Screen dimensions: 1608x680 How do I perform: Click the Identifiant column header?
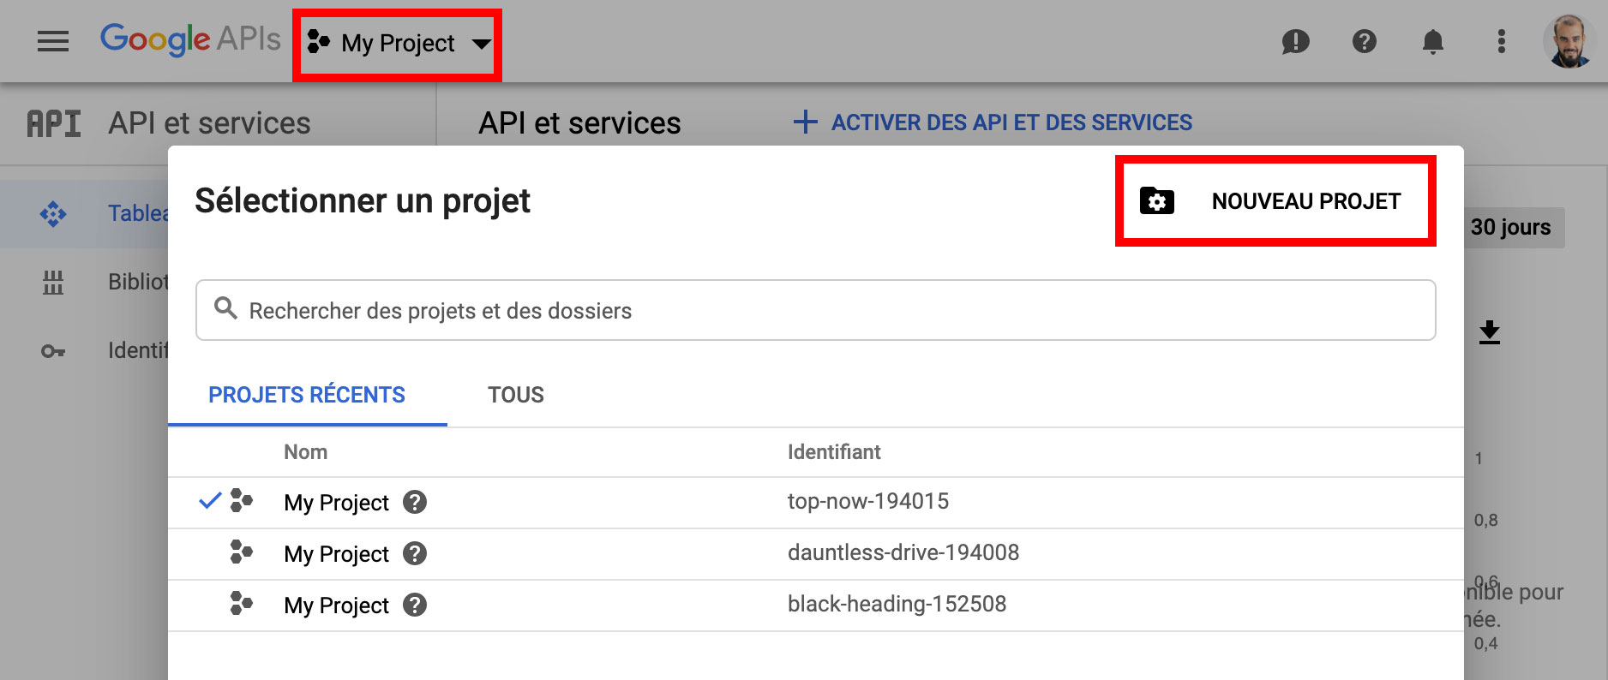(834, 452)
